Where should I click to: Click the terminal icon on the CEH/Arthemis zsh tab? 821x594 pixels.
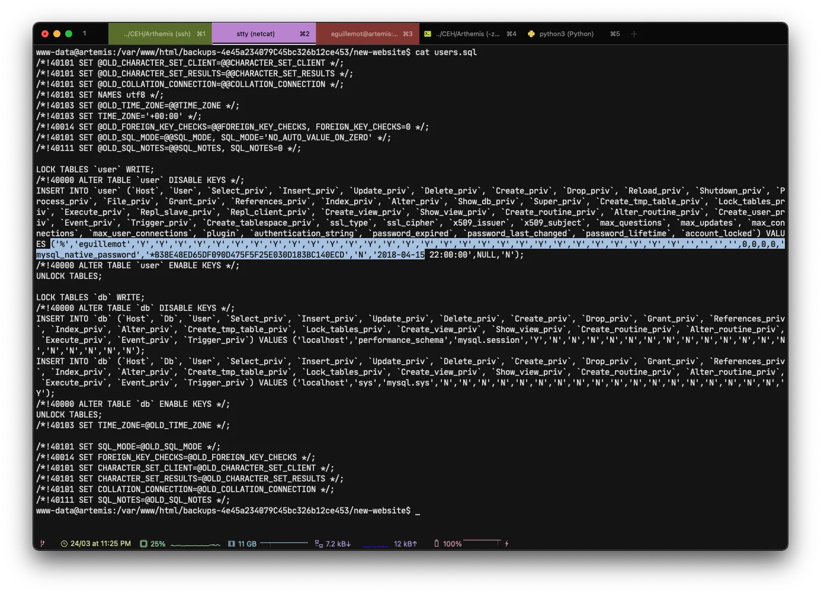(428, 34)
